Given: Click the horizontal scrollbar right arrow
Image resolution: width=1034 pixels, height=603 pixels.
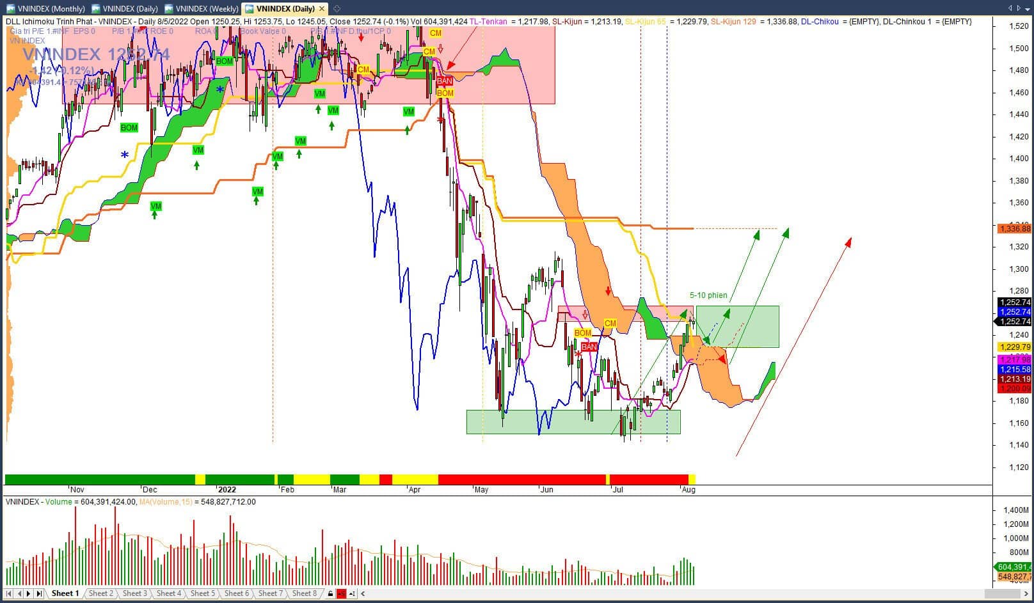Looking at the screenshot, I should coord(1025,594).
